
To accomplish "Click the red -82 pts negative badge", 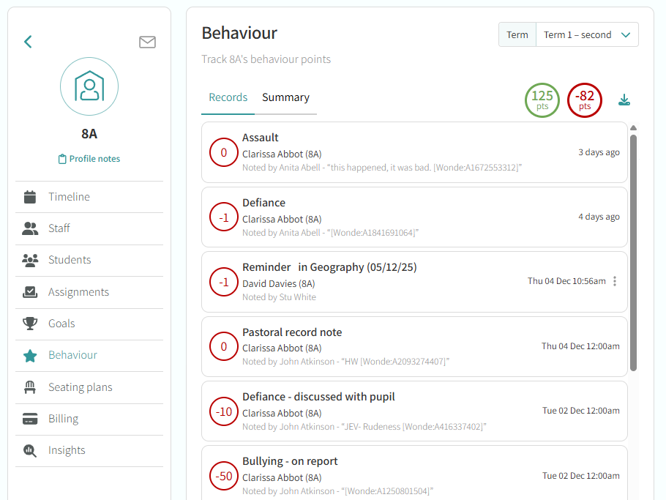I will 585,100.
